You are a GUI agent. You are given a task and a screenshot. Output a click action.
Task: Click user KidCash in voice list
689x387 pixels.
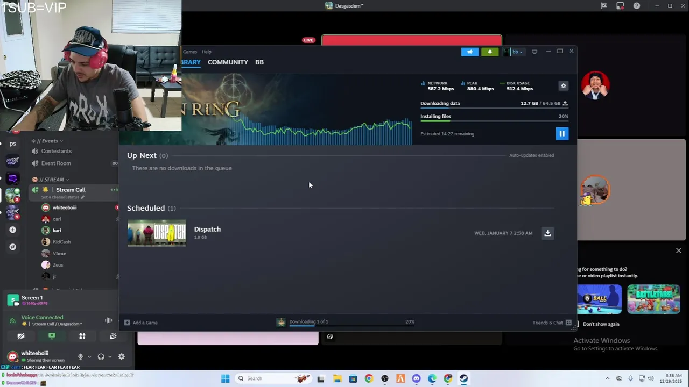point(62,242)
